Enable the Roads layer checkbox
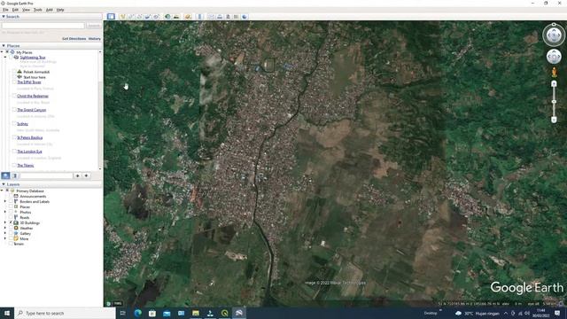567x319 pixels. pyautogui.click(x=11, y=217)
